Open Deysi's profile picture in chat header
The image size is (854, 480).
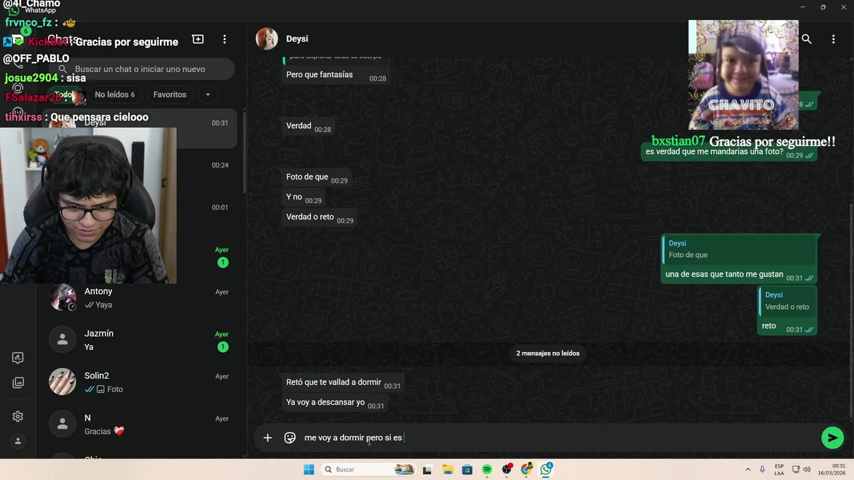click(267, 39)
